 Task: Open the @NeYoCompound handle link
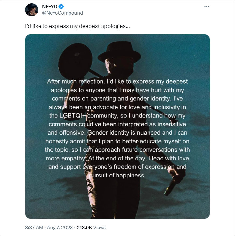pyautogui.click(x=63, y=13)
